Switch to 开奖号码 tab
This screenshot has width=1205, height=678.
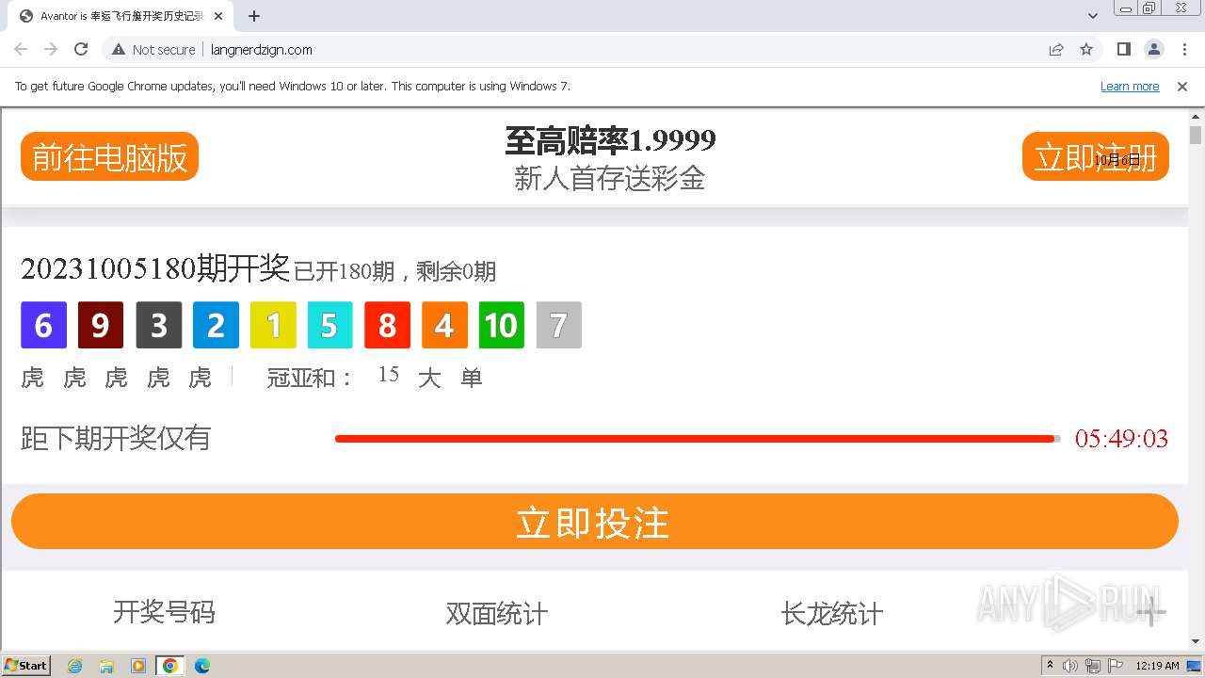(164, 612)
